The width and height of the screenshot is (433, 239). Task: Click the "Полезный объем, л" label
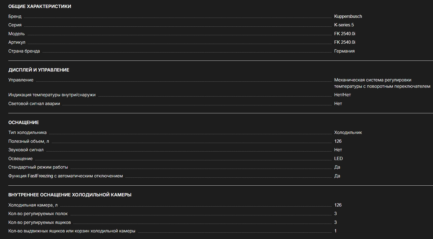click(x=29, y=141)
